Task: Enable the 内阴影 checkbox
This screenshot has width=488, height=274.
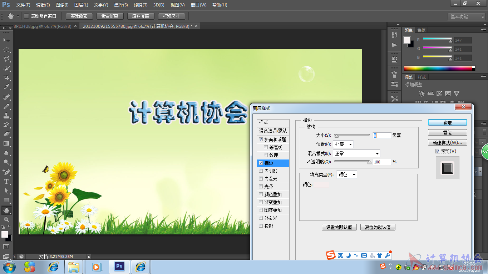Action: click(261, 171)
